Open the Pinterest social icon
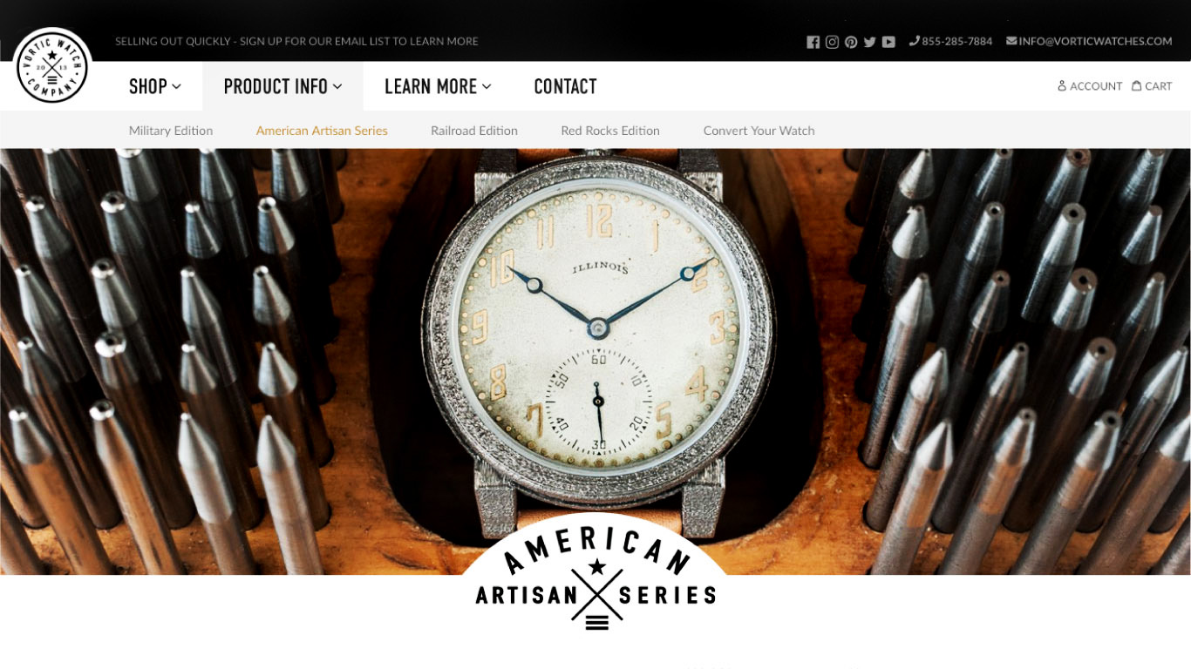This screenshot has height=669, width=1191. click(851, 42)
